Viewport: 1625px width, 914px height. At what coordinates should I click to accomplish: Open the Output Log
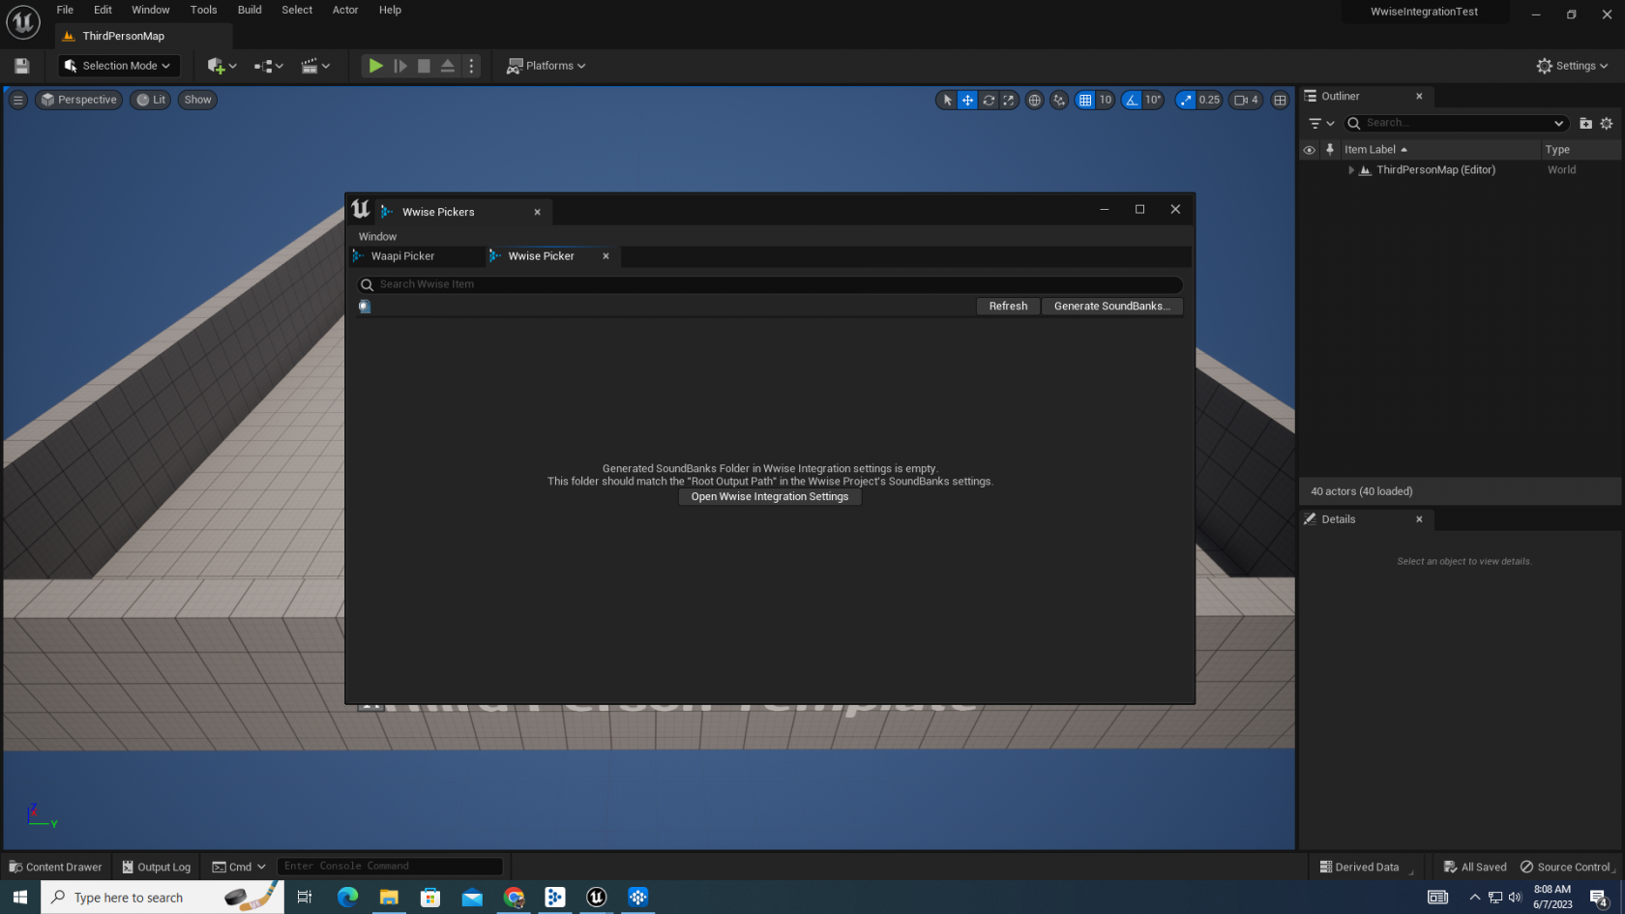click(x=157, y=867)
